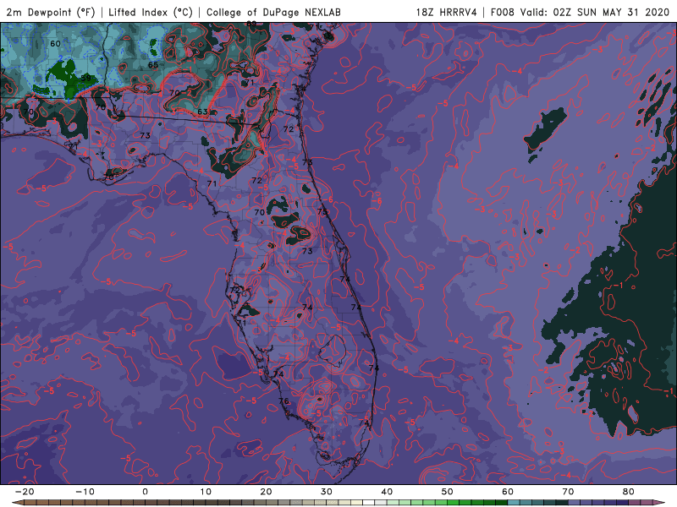Click the 20 tick label on the color scale
This screenshot has width=677, height=507.
266,492
